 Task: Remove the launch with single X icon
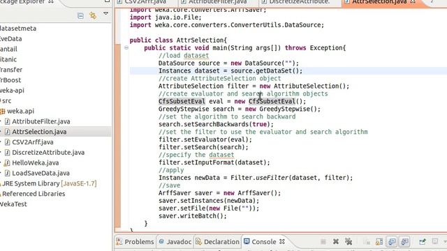(x=336, y=242)
